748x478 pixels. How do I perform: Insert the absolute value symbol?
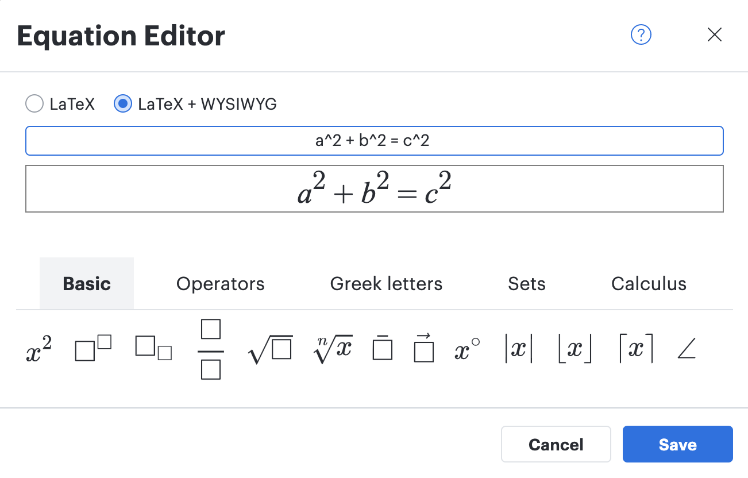(518, 349)
